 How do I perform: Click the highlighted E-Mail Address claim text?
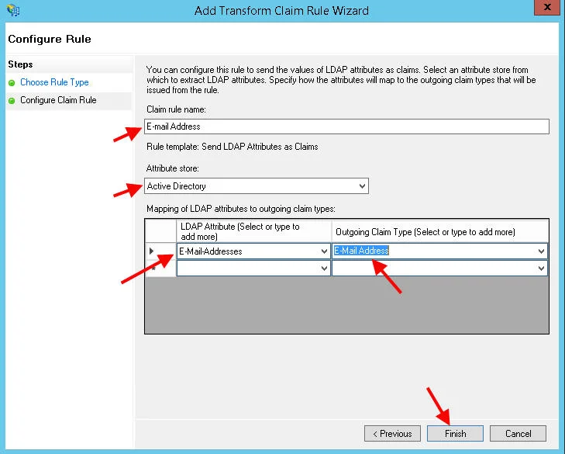[x=361, y=251]
